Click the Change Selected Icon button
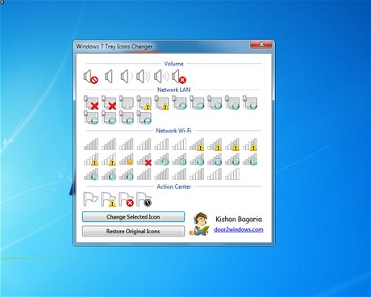371x297 pixels. click(133, 217)
